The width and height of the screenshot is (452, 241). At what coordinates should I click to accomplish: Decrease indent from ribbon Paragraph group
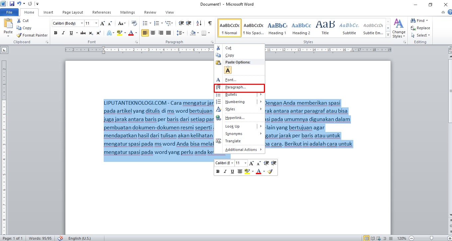[x=181, y=23]
